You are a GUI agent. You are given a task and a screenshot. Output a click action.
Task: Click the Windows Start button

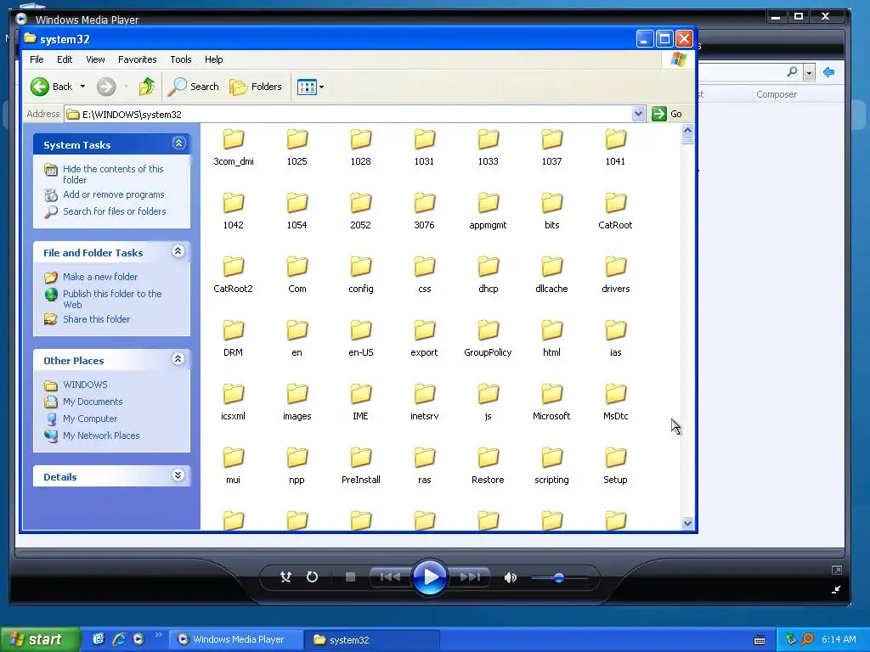coord(40,639)
